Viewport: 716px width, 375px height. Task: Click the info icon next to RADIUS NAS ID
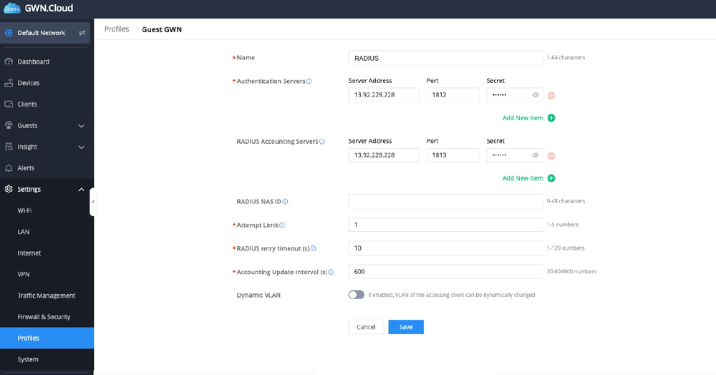(x=286, y=202)
